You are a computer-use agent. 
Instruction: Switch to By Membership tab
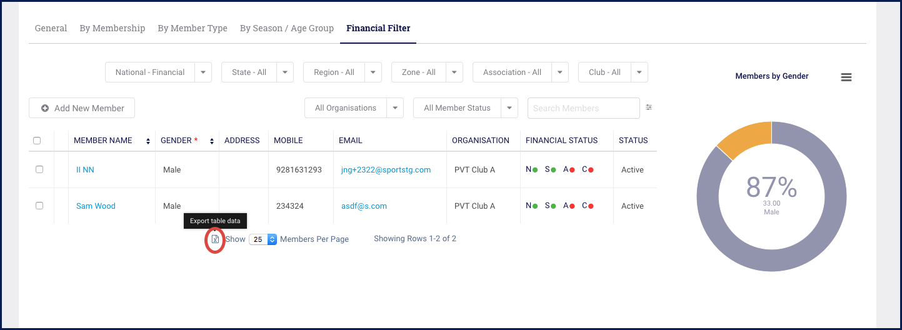pos(113,28)
